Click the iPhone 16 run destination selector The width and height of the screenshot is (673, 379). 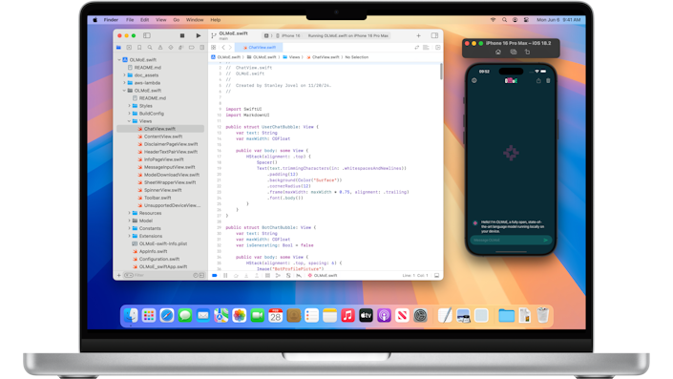[288, 35]
